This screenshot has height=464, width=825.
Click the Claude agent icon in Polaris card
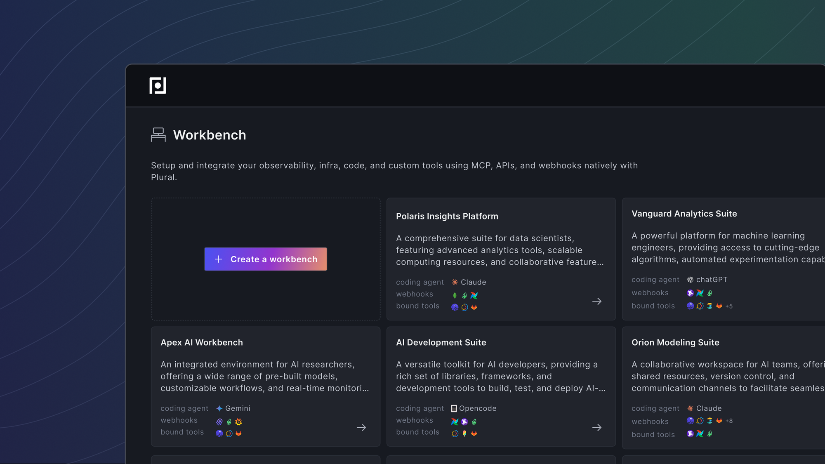click(455, 283)
